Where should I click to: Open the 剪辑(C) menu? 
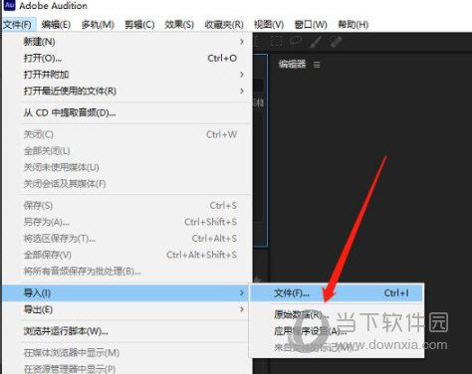click(139, 25)
